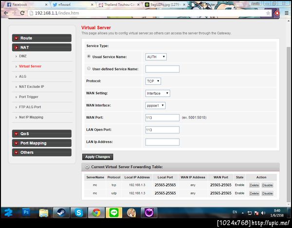Screen dimensions: 292x228
Task: Disable the mc udp forwarding rule
Action: pyautogui.click(x=267, y=193)
